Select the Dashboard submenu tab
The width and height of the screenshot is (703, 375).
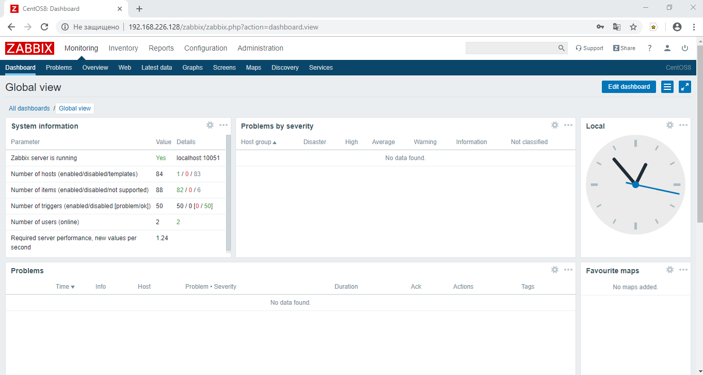point(21,68)
